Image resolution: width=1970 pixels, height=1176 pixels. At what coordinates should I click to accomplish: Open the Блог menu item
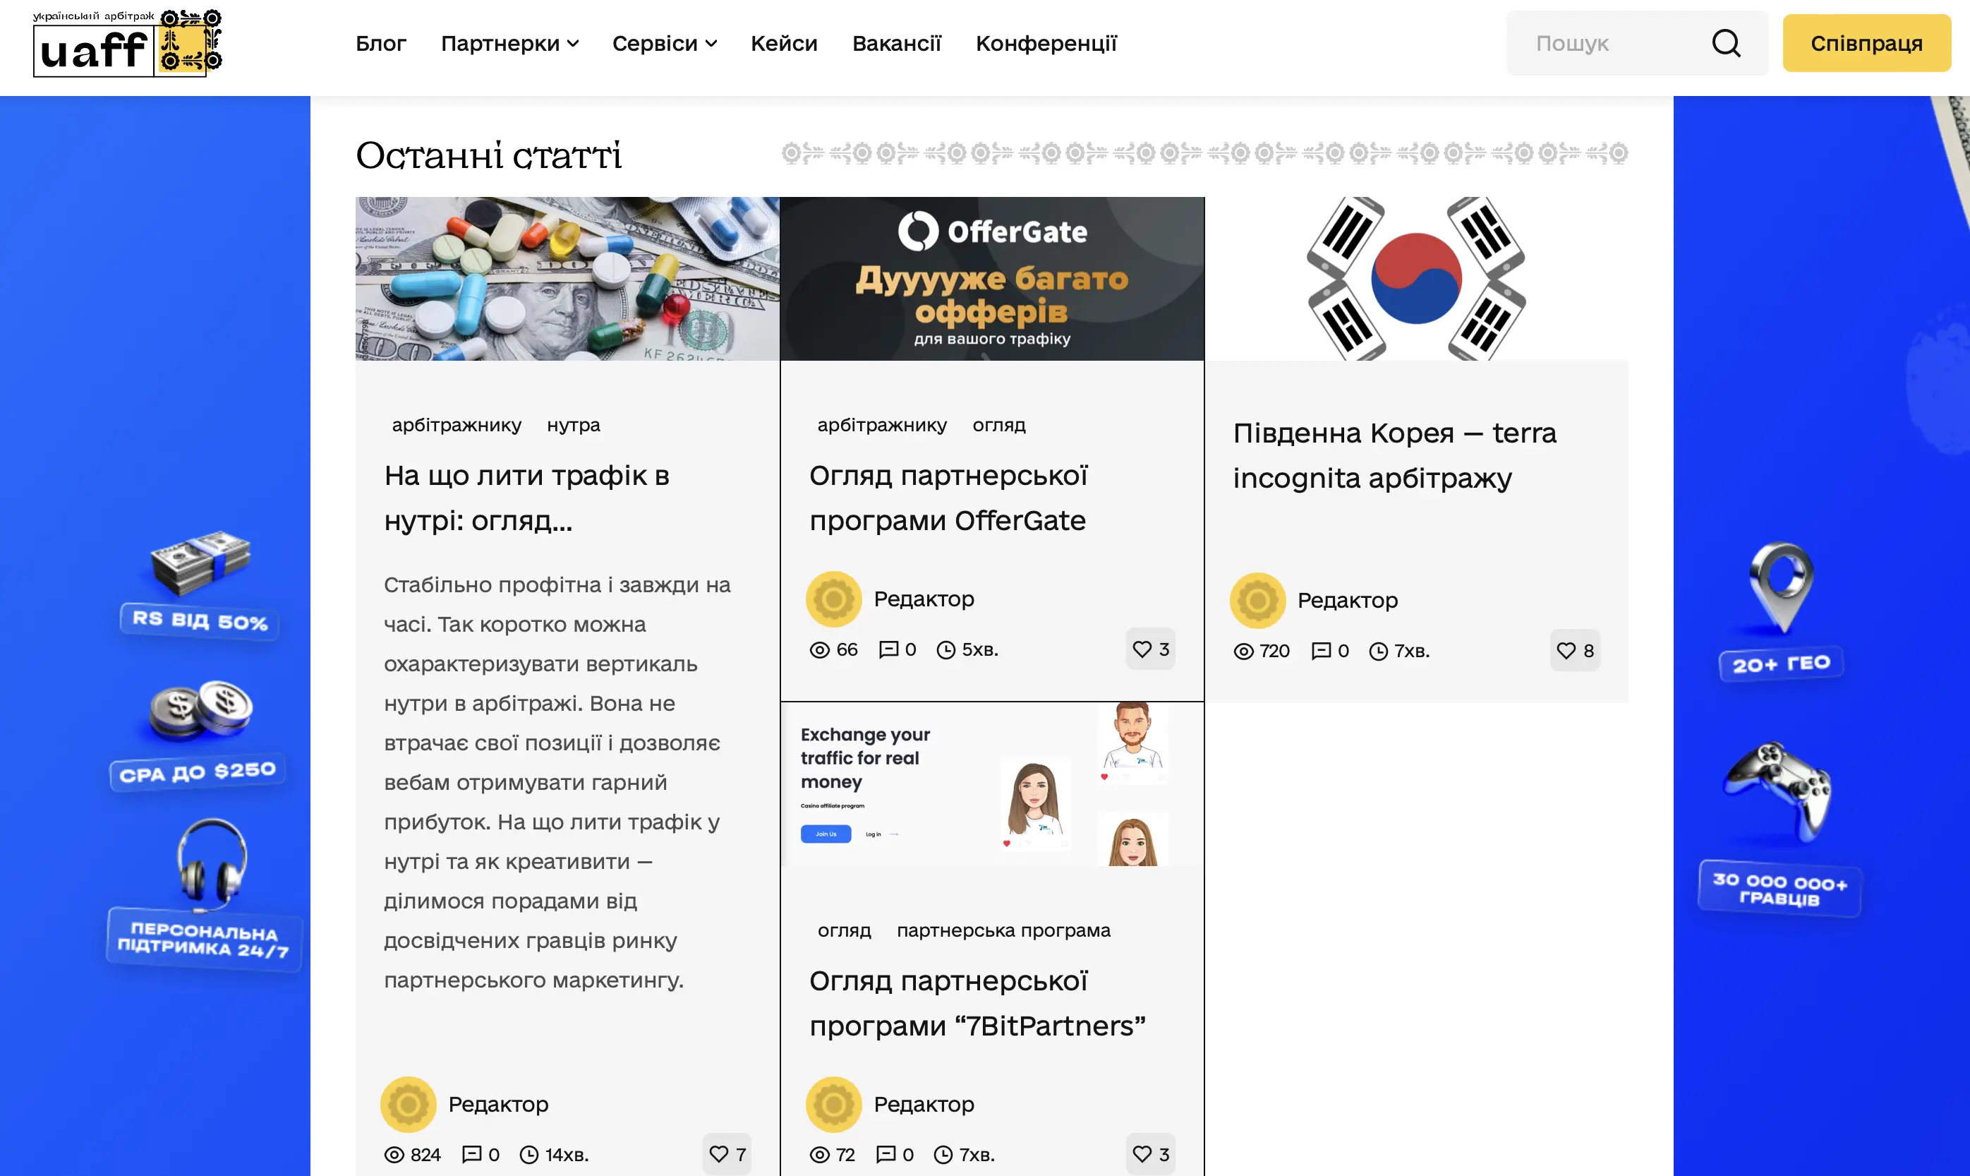coord(381,44)
